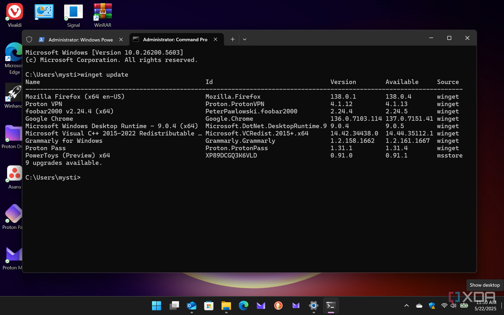This screenshot has width=504, height=315.
Task: Select the Administrator: Command Prompt tab
Action: click(175, 40)
